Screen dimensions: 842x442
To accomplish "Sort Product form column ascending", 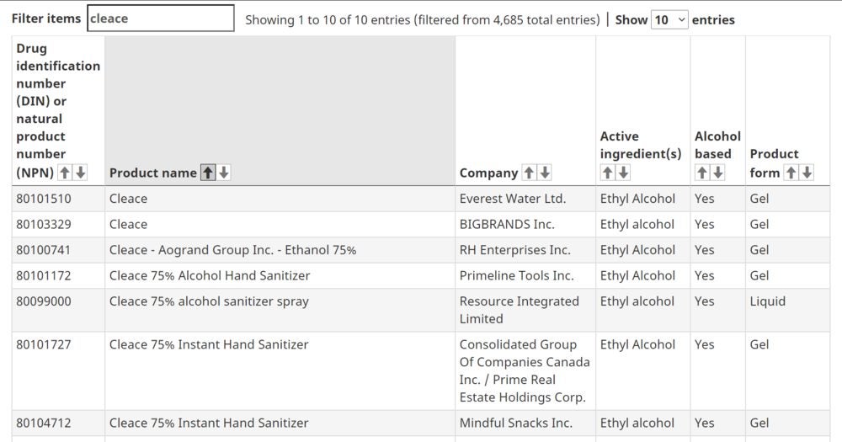I will coord(791,173).
